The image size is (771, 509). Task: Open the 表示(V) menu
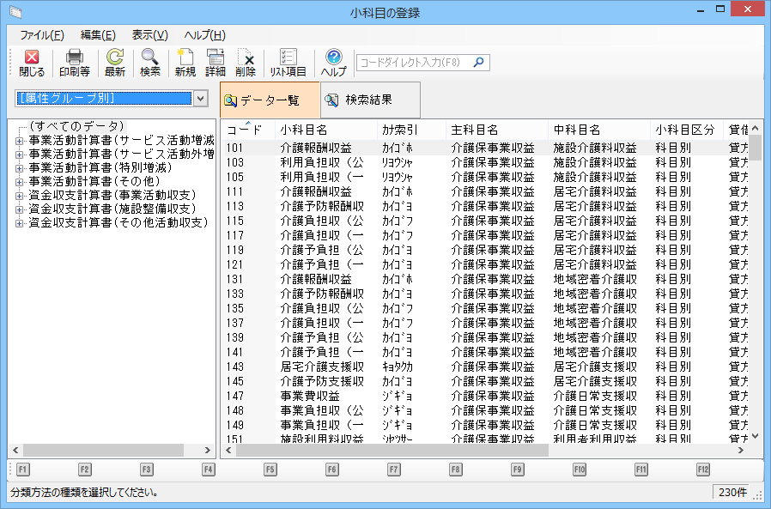point(149,35)
